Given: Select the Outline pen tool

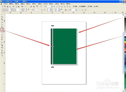Looking at the screenshot, I should click(2, 50).
